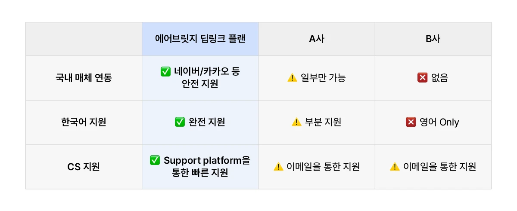Click green check icon beside Support platform
This screenshot has width=517, height=211.
coord(155,160)
